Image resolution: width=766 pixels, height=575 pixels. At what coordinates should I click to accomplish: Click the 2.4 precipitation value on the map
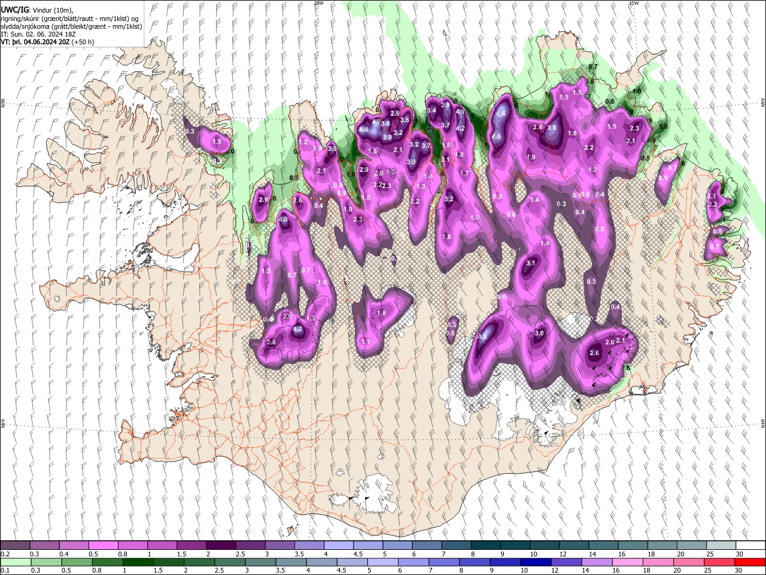[x=537, y=127]
